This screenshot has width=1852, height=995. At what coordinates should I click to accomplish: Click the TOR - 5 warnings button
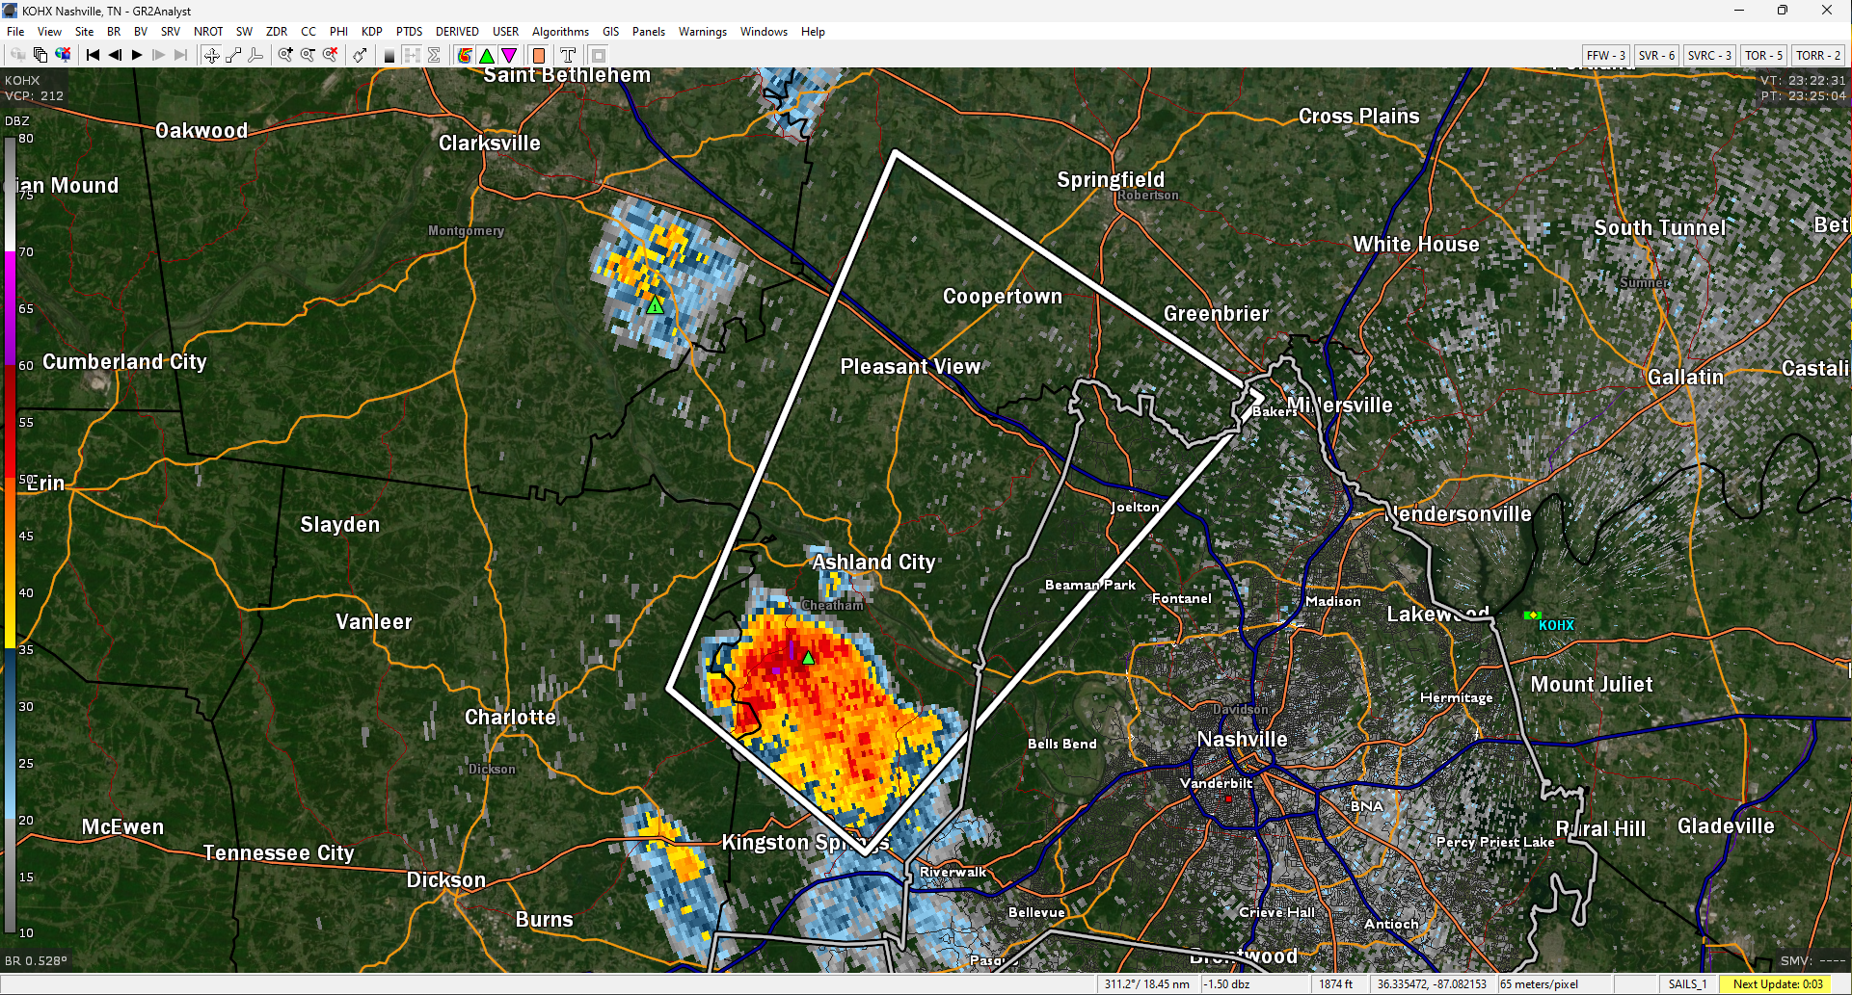(1763, 55)
